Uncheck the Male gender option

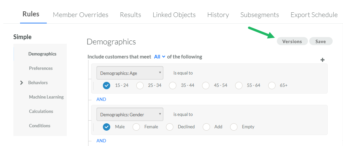[107, 127]
